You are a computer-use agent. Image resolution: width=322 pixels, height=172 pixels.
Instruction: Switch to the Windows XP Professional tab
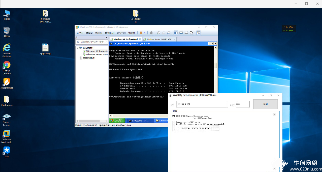tap(125, 39)
